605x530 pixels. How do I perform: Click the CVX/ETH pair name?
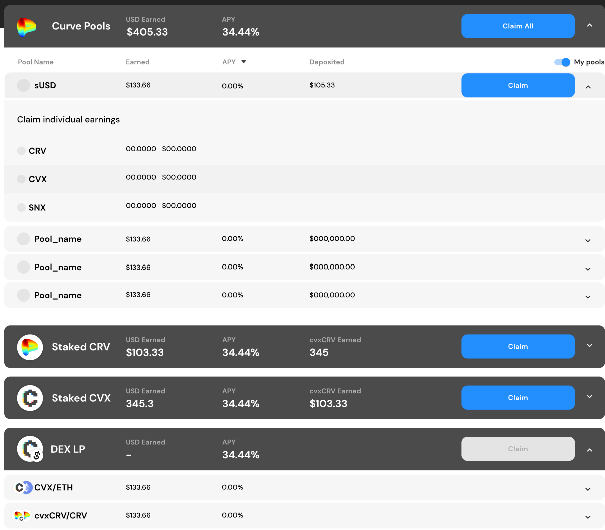coord(54,487)
